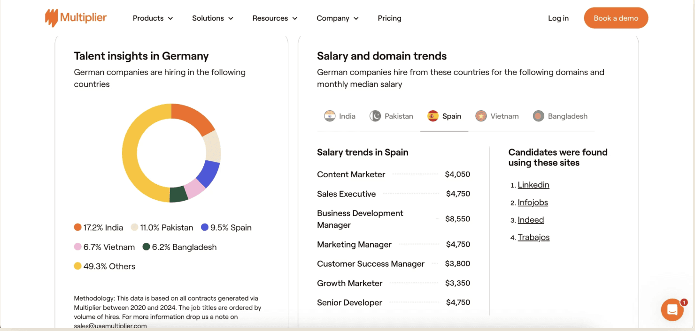Click the 49.3% Others legend text

[x=109, y=266]
